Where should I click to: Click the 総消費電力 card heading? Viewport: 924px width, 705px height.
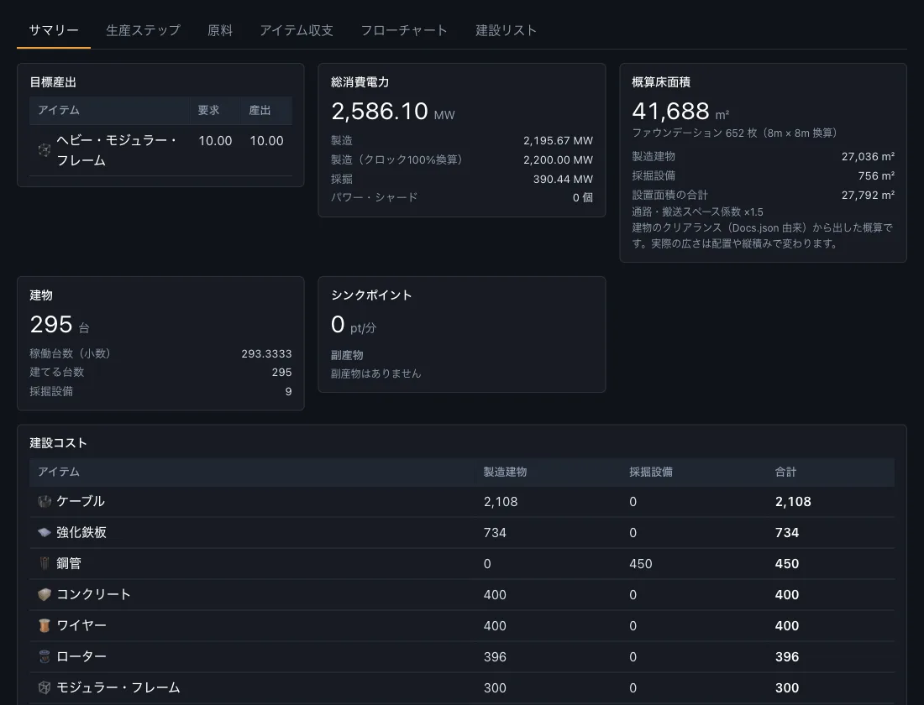[360, 82]
